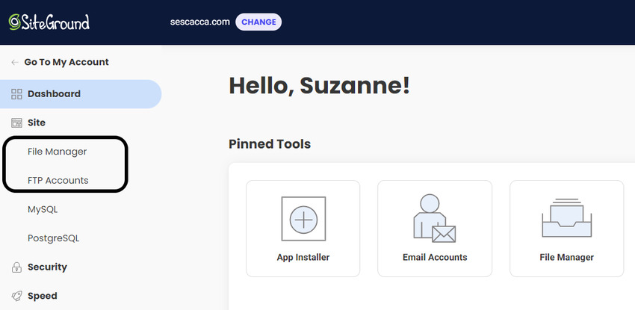635x310 pixels.
Task: Go To My Account link
Action: (66, 62)
